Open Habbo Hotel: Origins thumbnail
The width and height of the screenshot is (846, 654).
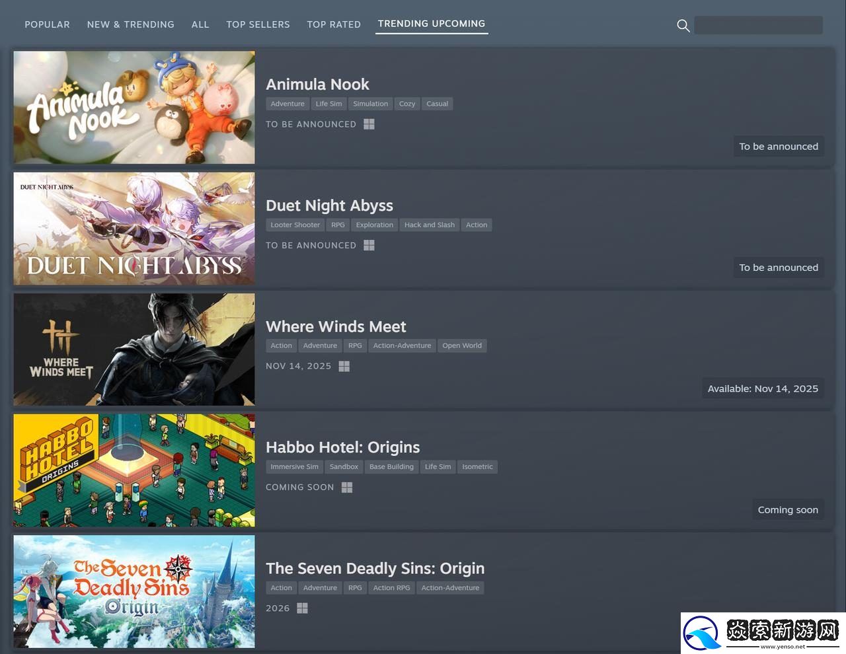coord(134,470)
